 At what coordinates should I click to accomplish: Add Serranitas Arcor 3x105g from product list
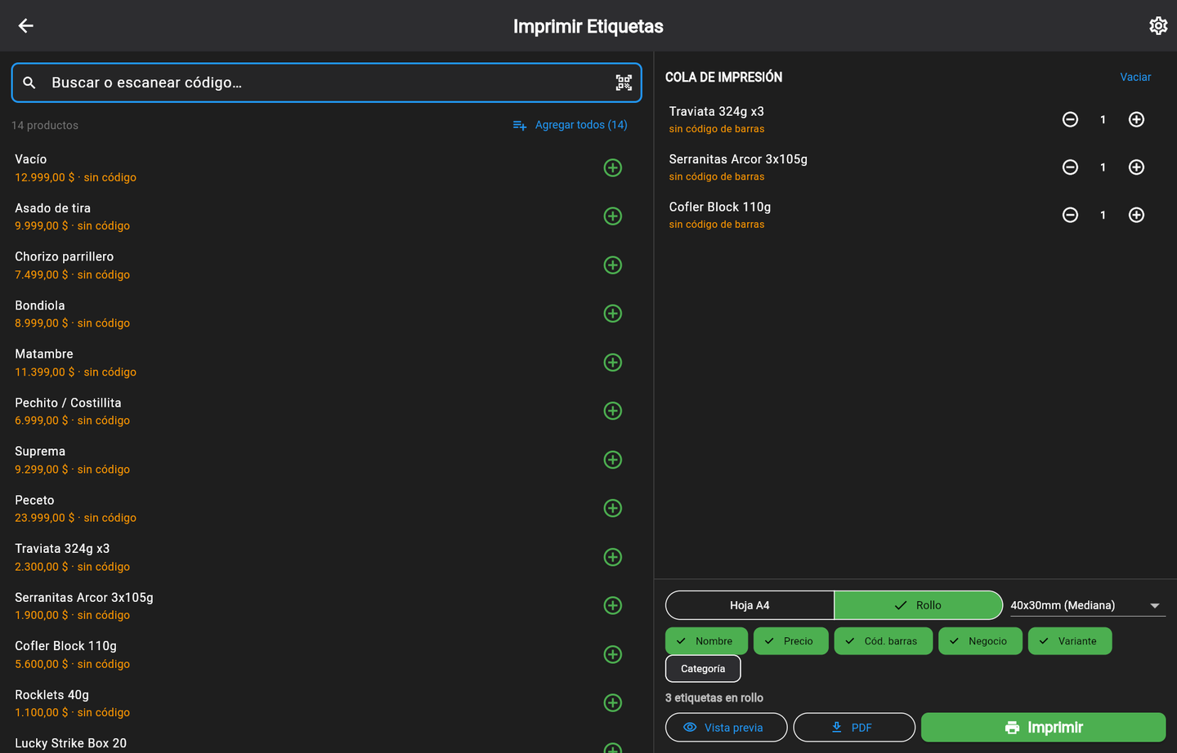[613, 605]
